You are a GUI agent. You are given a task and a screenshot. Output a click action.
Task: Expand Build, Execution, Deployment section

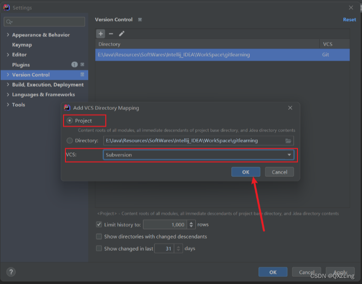click(x=8, y=84)
